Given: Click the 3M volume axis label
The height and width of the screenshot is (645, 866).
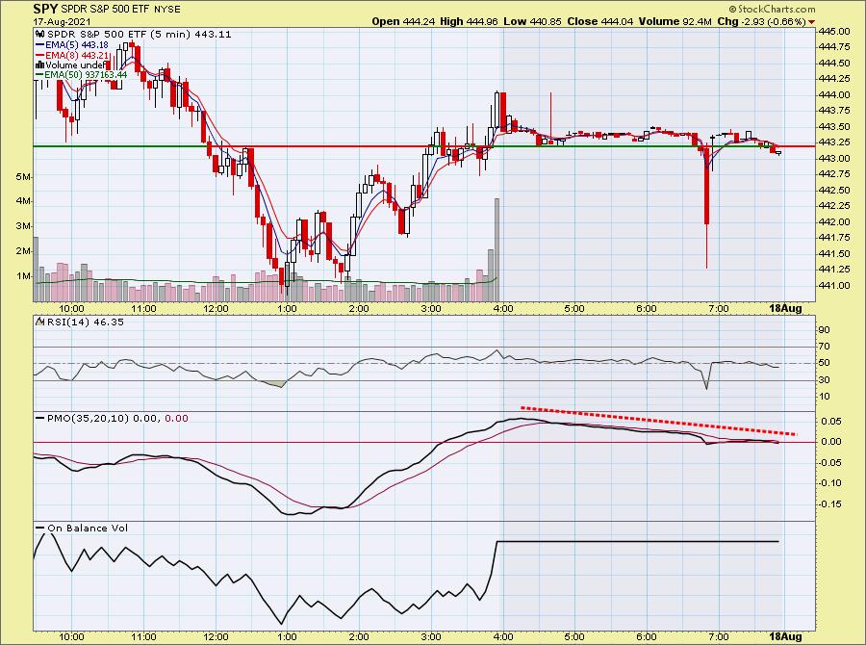Looking at the screenshot, I should click(23, 226).
